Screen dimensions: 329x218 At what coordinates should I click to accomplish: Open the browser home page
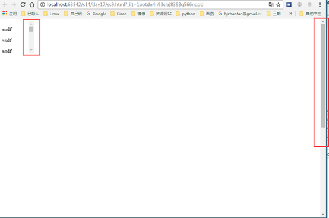(32, 4)
